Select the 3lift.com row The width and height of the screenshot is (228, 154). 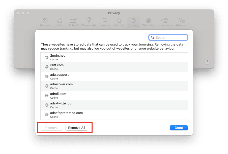pyautogui.click(x=114, y=67)
